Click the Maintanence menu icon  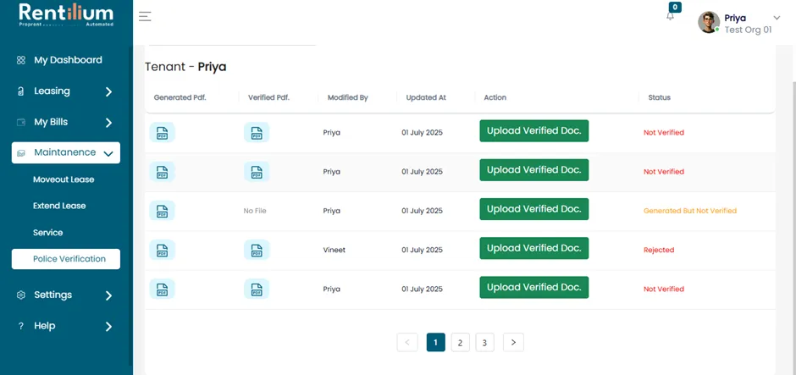[21, 152]
